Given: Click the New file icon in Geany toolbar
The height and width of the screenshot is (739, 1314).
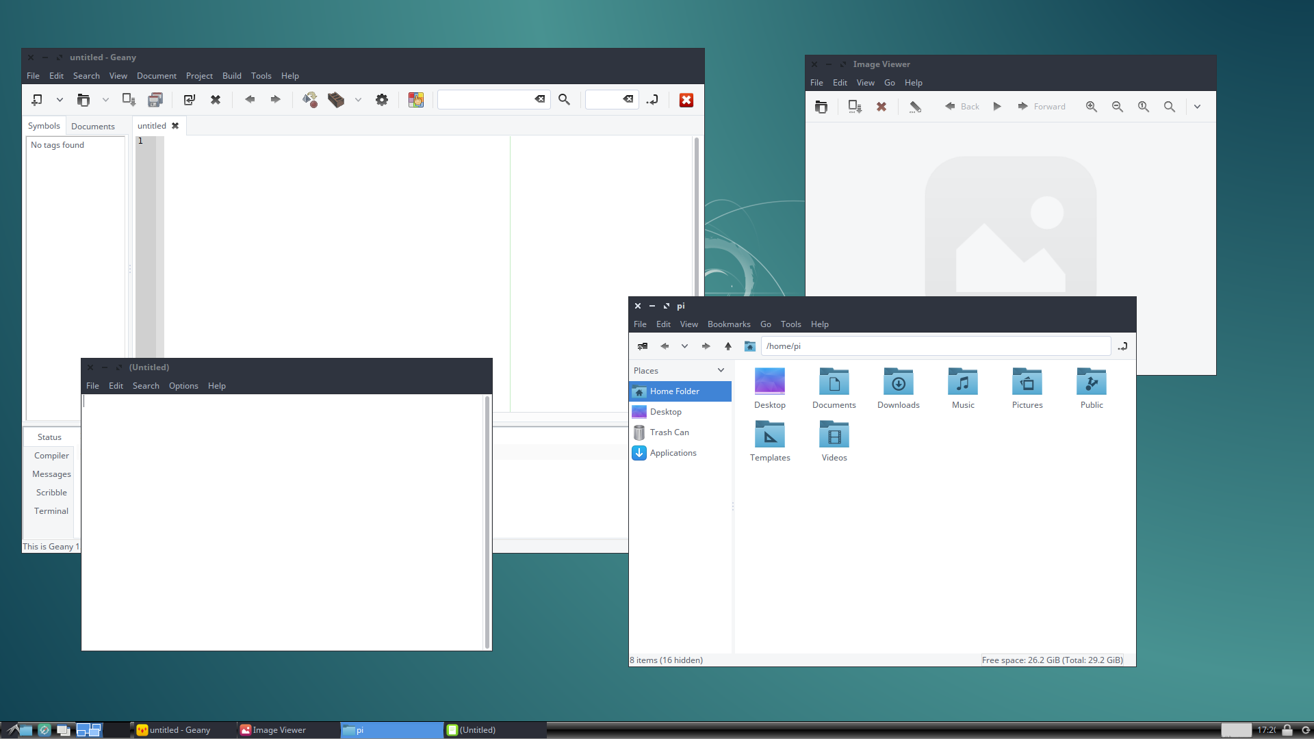Looking at the screenshot, I should (37, 100).
